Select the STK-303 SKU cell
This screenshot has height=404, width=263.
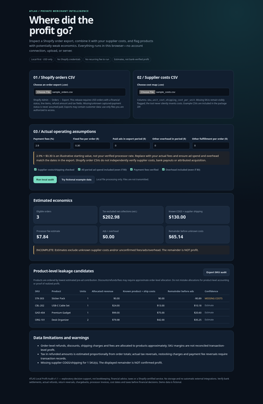[40, 298]
